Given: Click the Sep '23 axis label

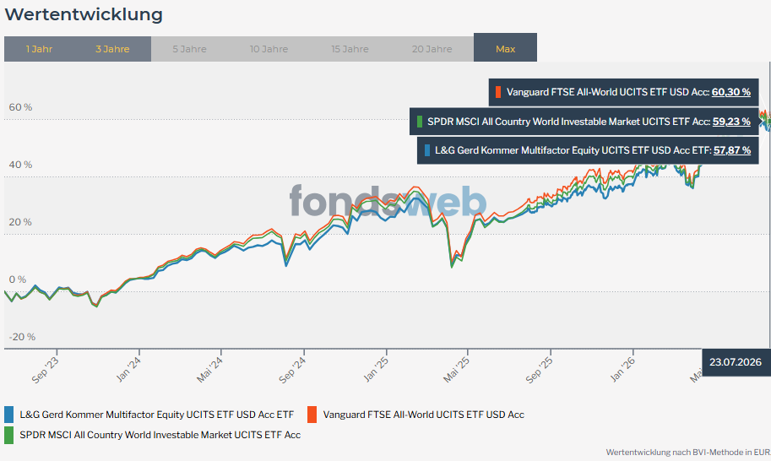Looking at the screenshot, I should point(45,370).
